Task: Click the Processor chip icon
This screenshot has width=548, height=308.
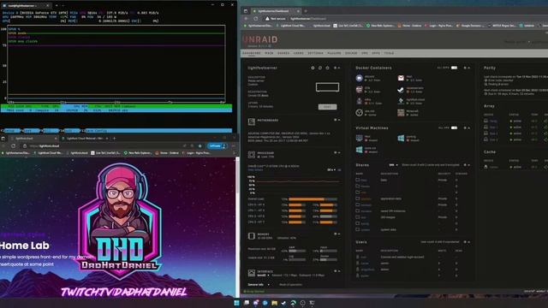Action: 251,154
